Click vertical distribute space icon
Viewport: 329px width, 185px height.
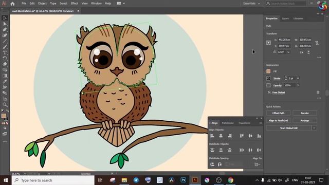point(212,164)
